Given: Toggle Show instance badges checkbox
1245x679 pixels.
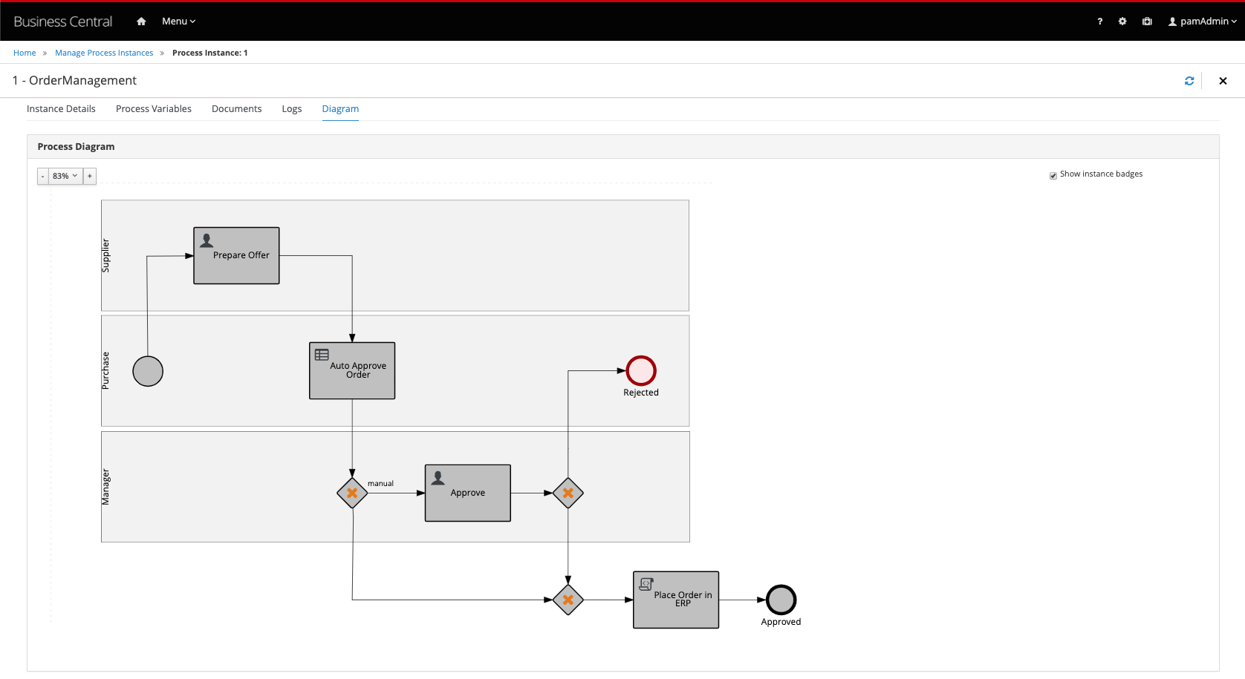Looking at the screenshot, I should click(x=1053, y=175).
